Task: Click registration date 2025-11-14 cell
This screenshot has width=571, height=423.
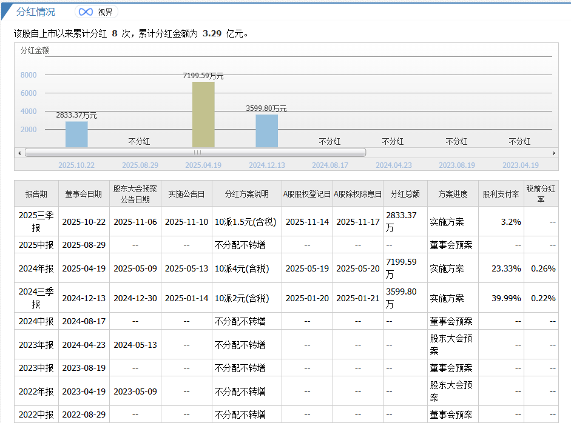Action: 307,222
